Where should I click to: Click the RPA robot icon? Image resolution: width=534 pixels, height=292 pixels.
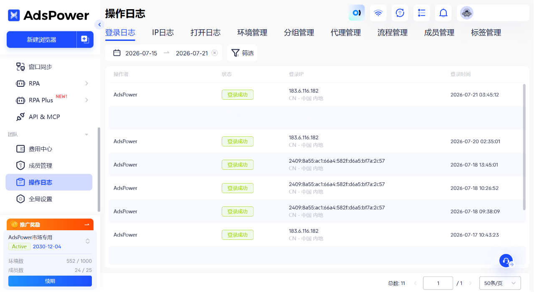[20, 83]
